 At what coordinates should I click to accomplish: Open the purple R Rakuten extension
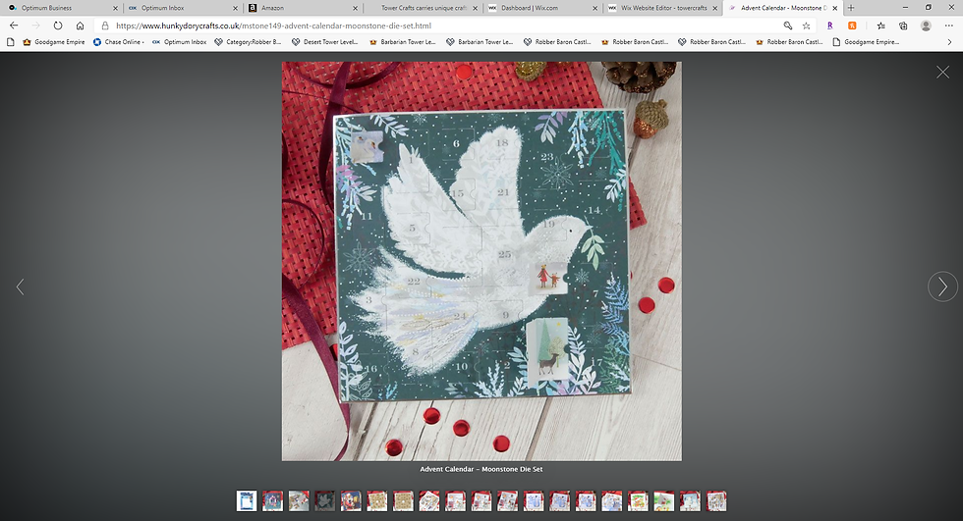(x=829, y=26)
